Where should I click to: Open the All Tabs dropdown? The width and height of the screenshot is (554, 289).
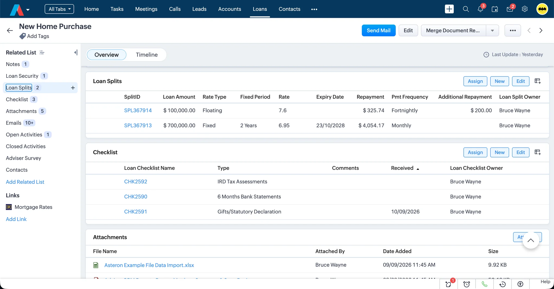[59, 9]
